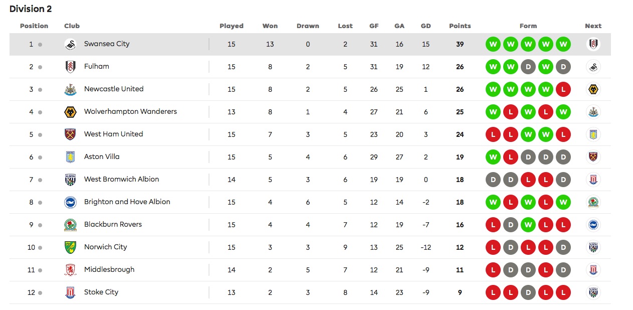The width and height of the screenshot is (633, 310).
Task: Click the Stoke City club crest in row 12
Action: coord(70,293)
